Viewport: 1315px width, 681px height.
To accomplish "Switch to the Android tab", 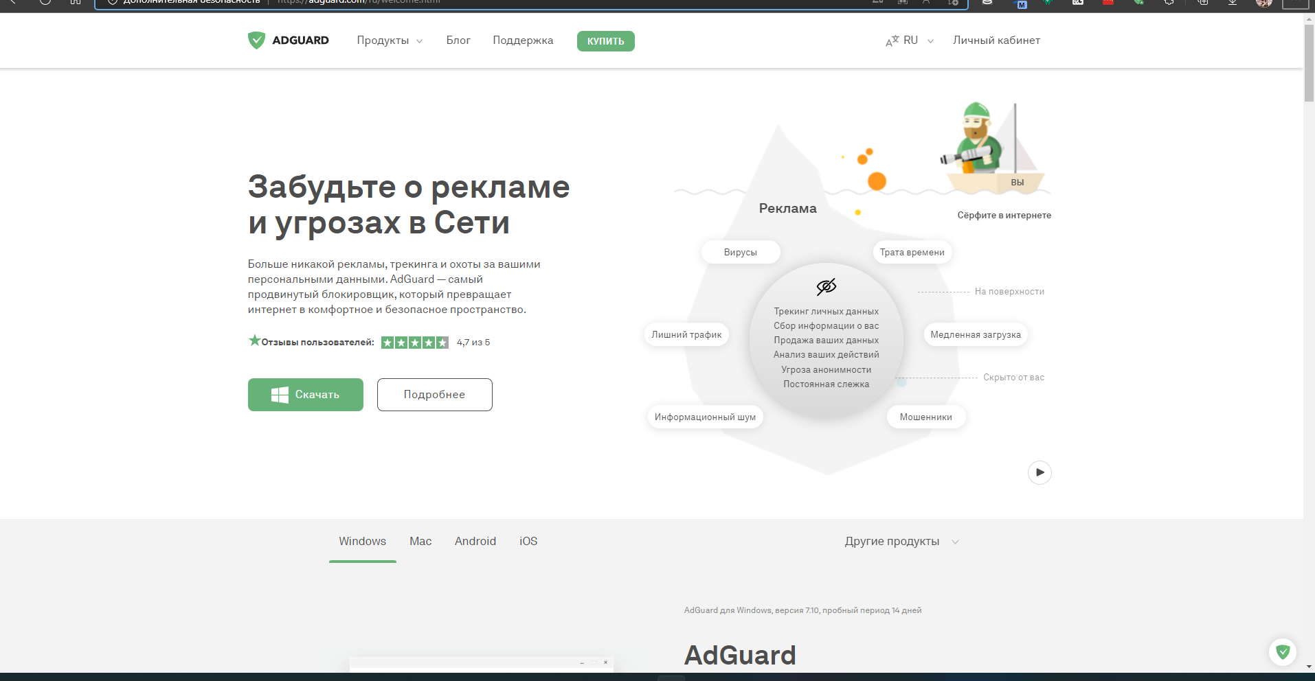I will pos(475,541).
